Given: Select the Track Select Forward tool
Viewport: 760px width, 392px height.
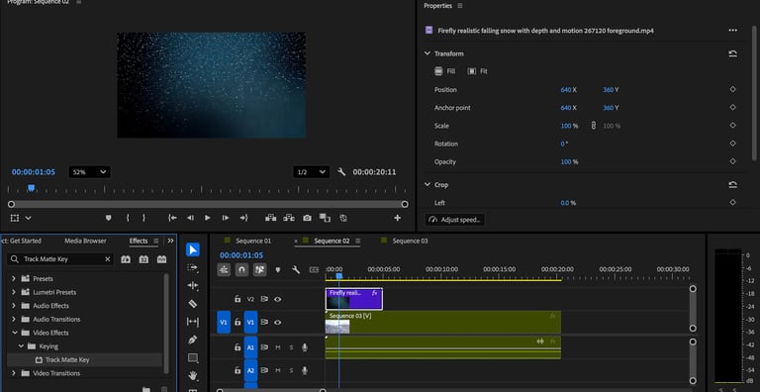Looking at the screenshot, I should tap(193, 267).
